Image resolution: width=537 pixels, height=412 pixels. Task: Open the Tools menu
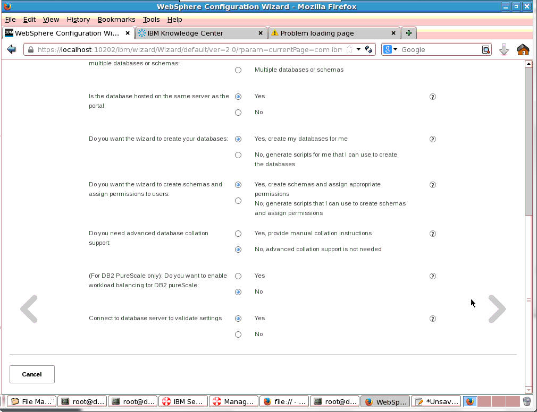(x=151, y=20)
